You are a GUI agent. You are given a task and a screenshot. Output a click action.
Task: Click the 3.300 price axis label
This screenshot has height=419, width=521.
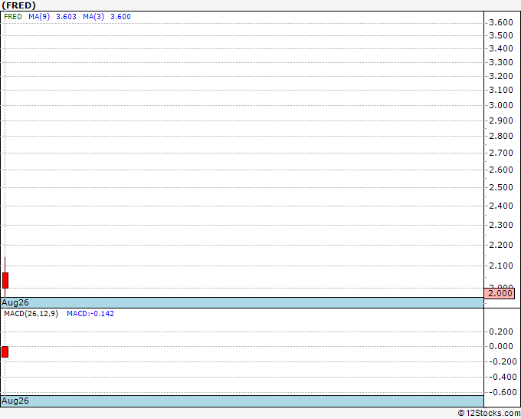(501, 62)
